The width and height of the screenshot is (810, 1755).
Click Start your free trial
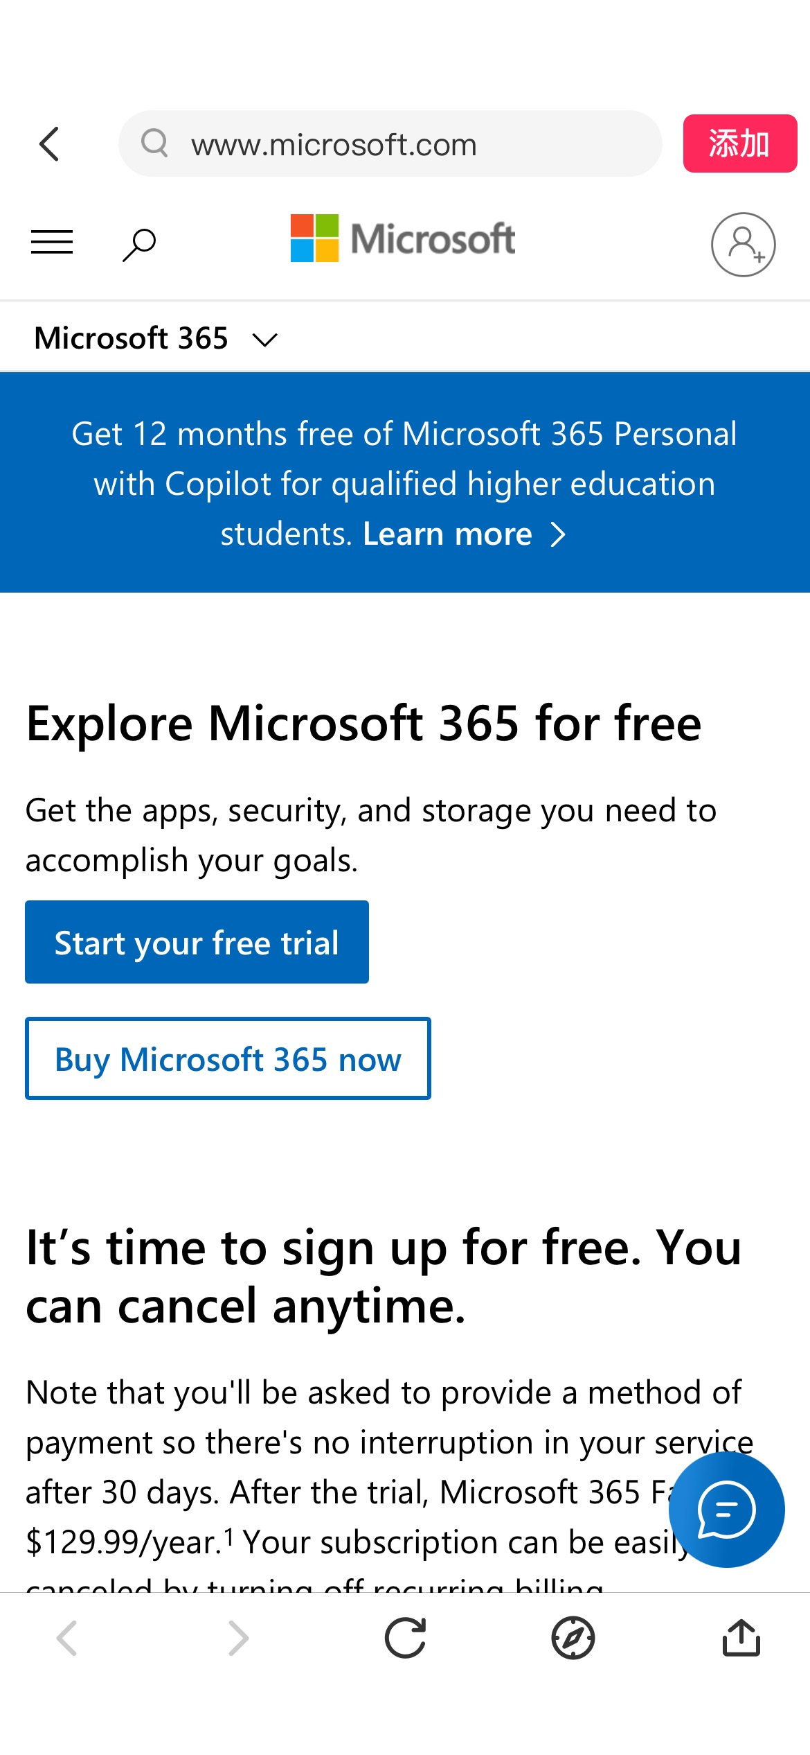point(197,941)
